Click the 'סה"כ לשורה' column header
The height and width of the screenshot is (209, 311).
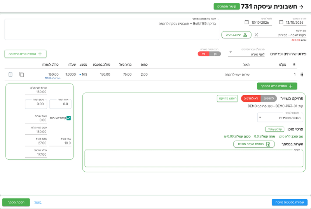coord(51,64)
